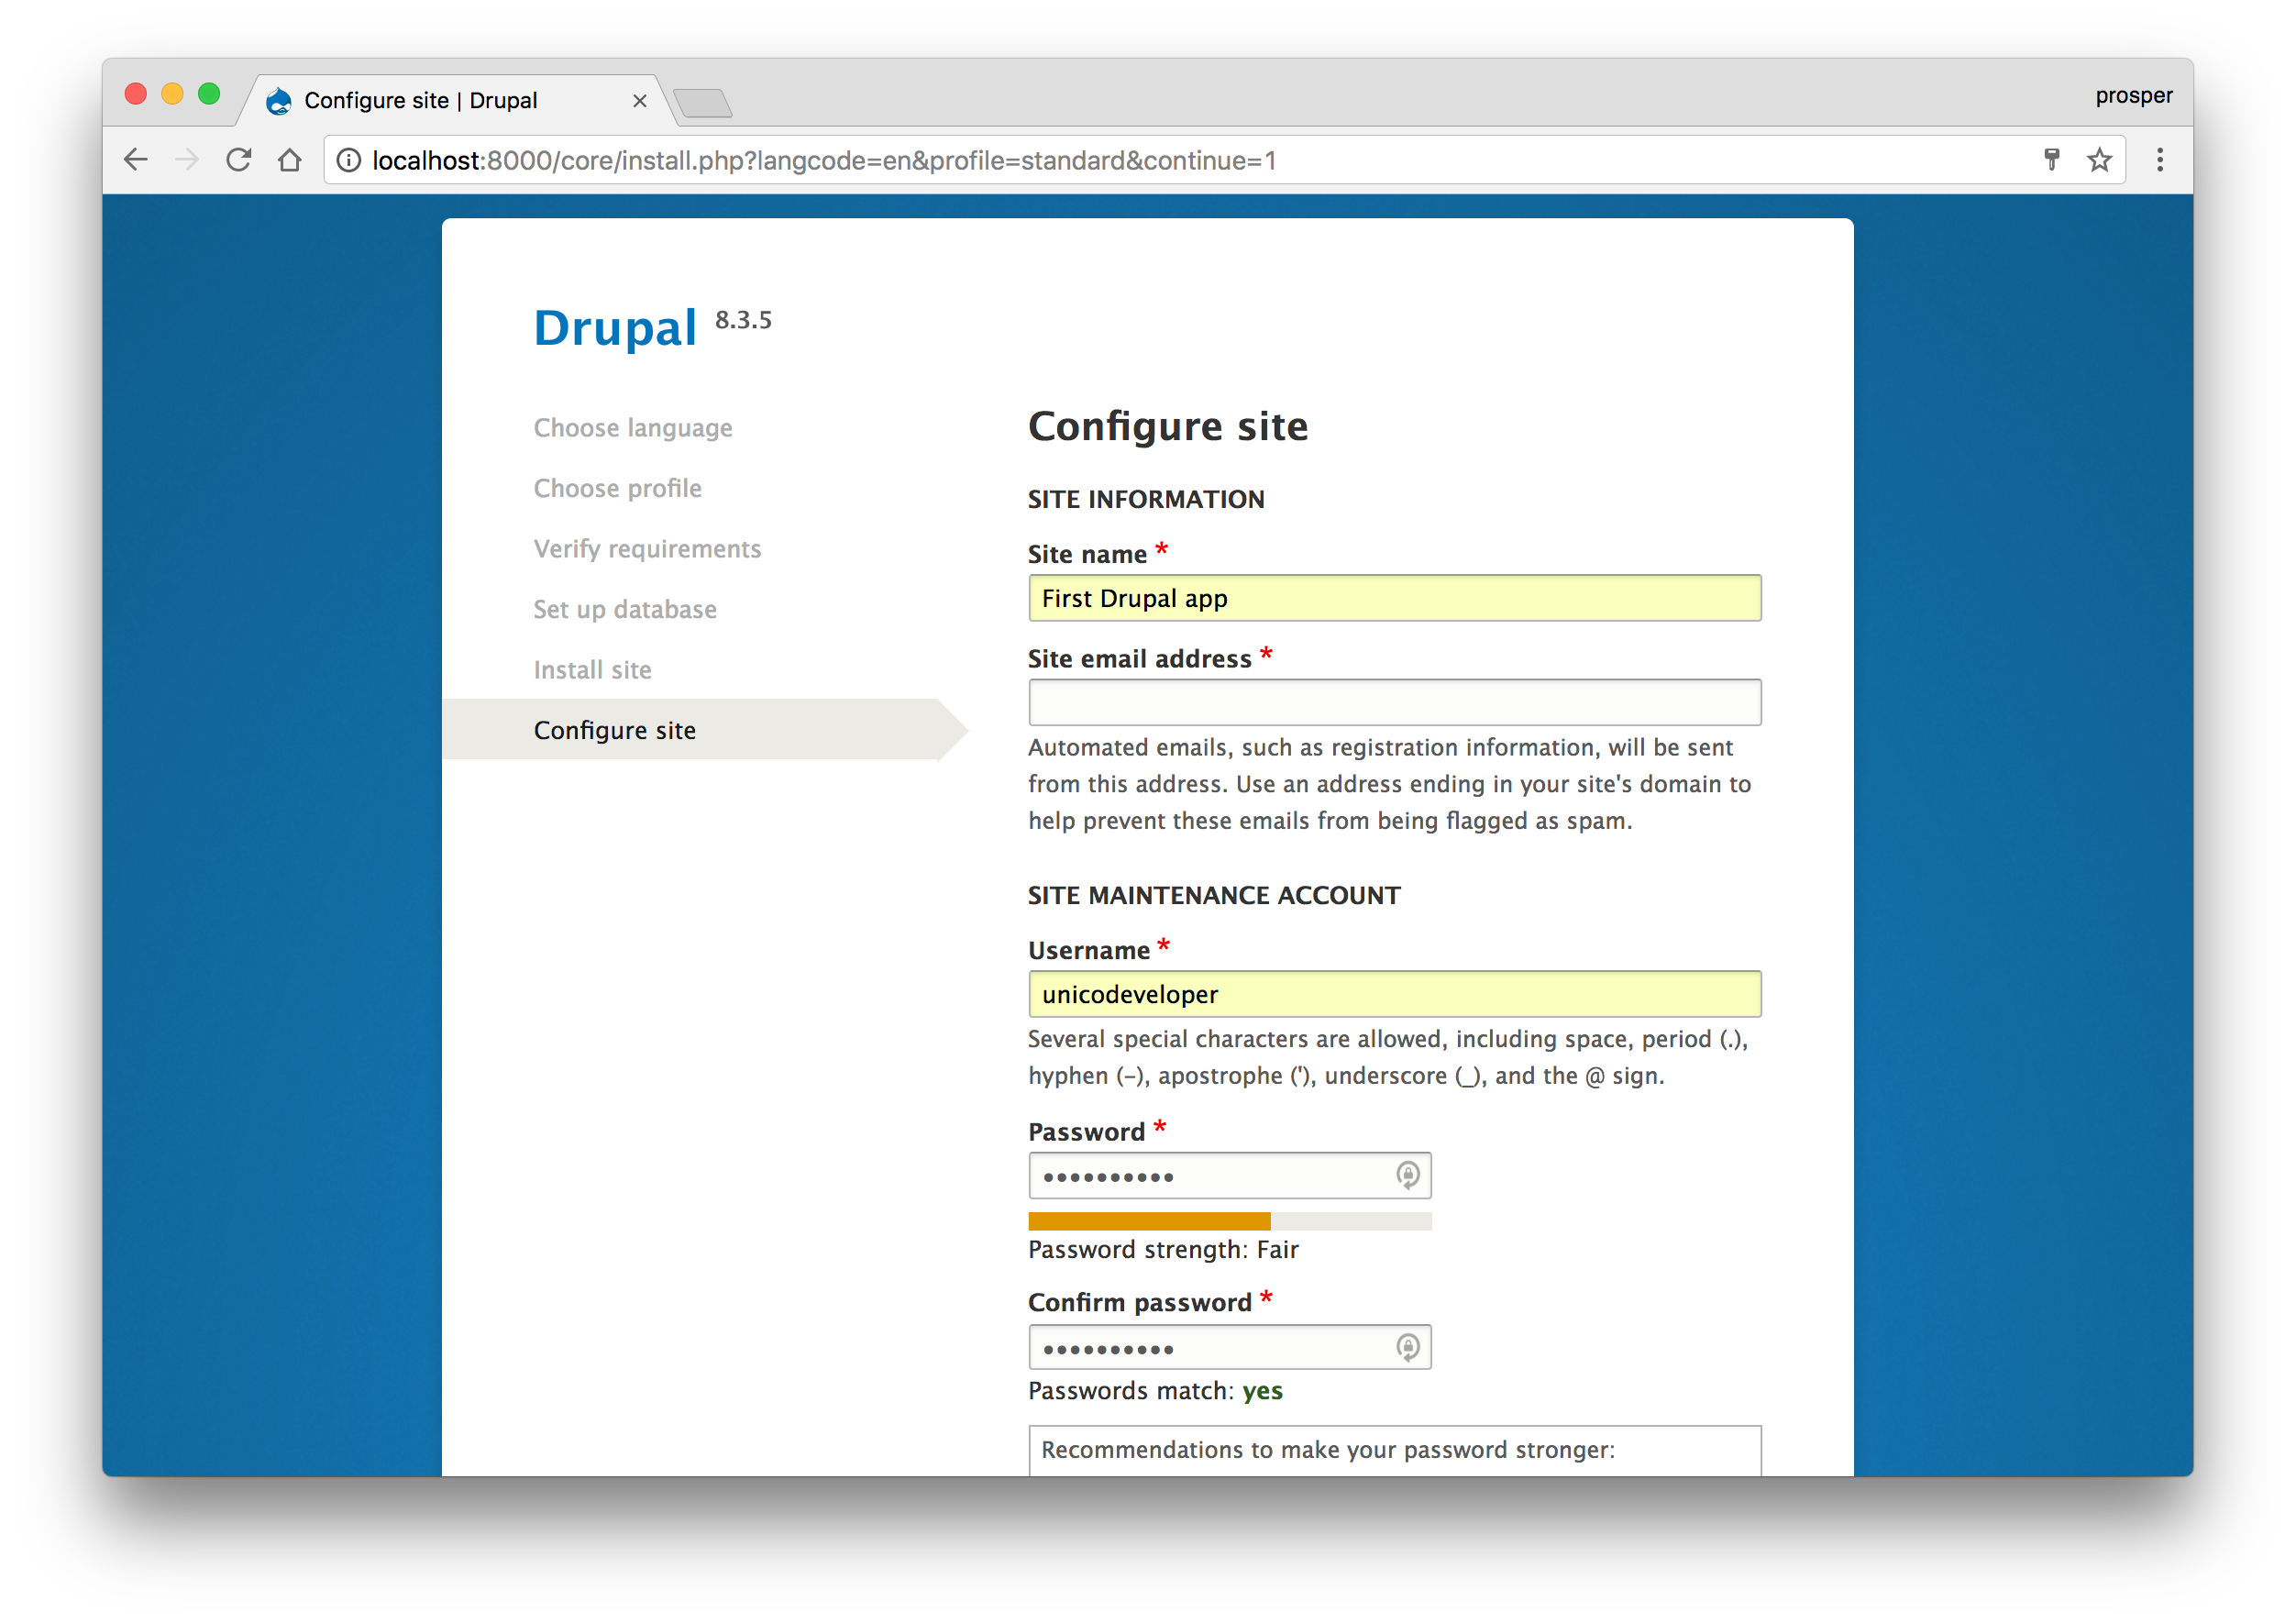Click the Install site step item

592,669
